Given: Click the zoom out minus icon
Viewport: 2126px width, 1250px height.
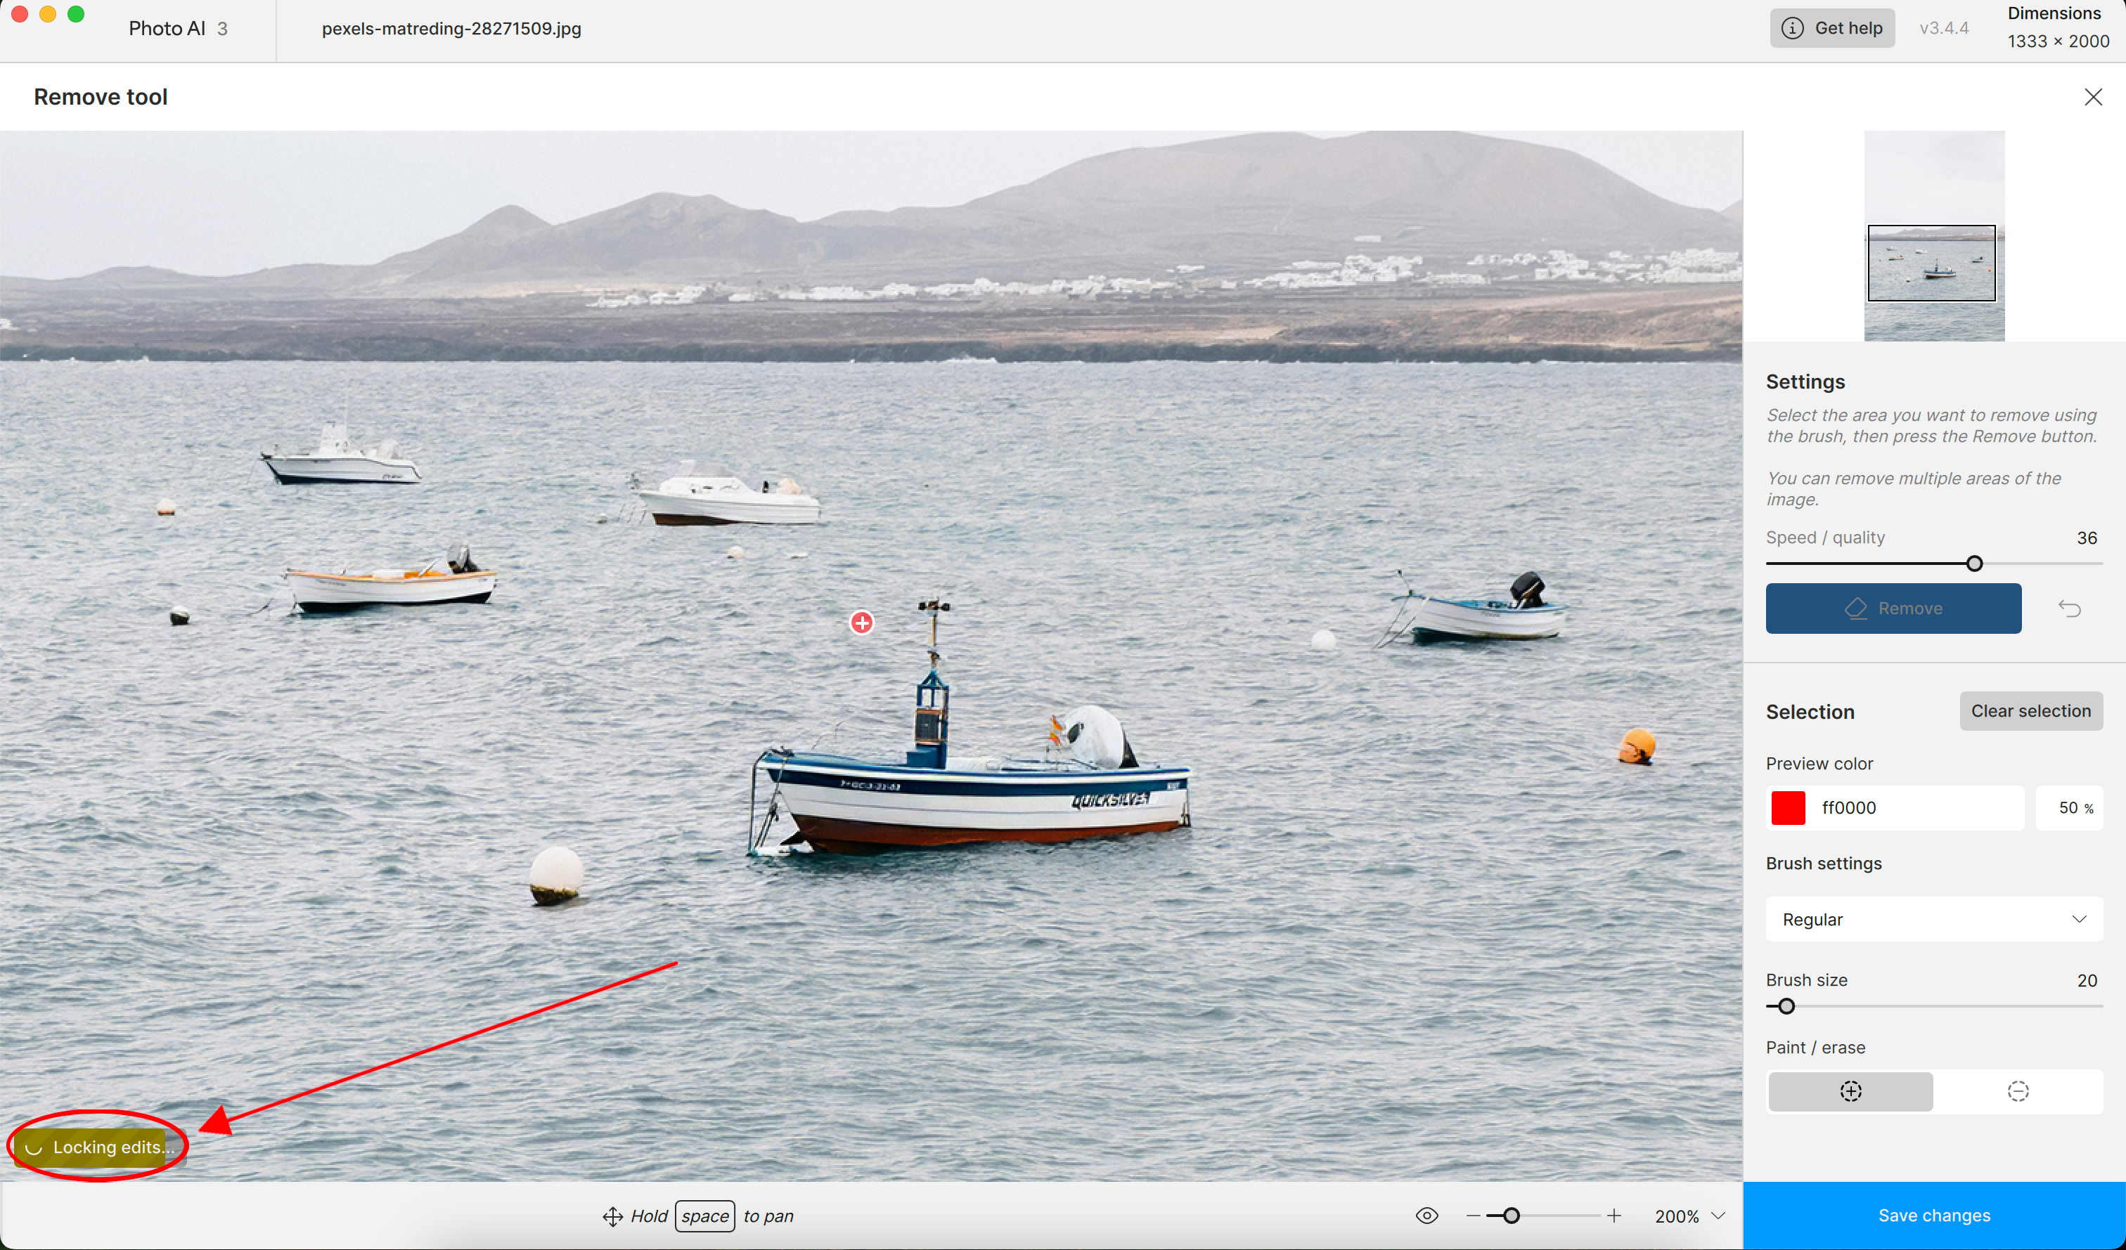Looking at the screenshot, I should click(1473, 1216).
